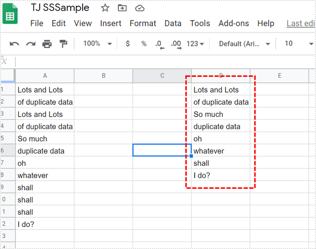Image resolution: width=316 pixels, height=249 pixels.
Task: Expand the 123 number format dropdown
Action: (195, 44)
